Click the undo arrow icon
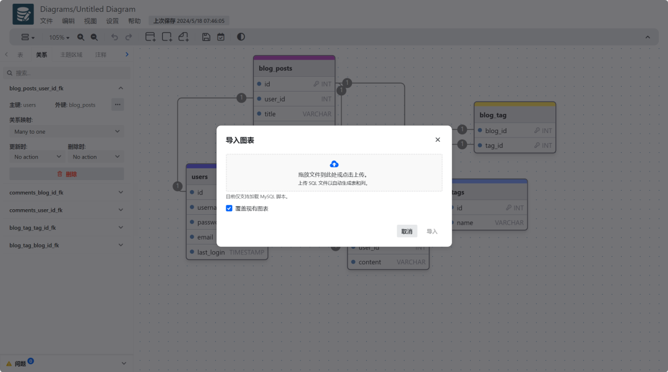The width and height of the screenshot is (668, 372). [114, 37]
